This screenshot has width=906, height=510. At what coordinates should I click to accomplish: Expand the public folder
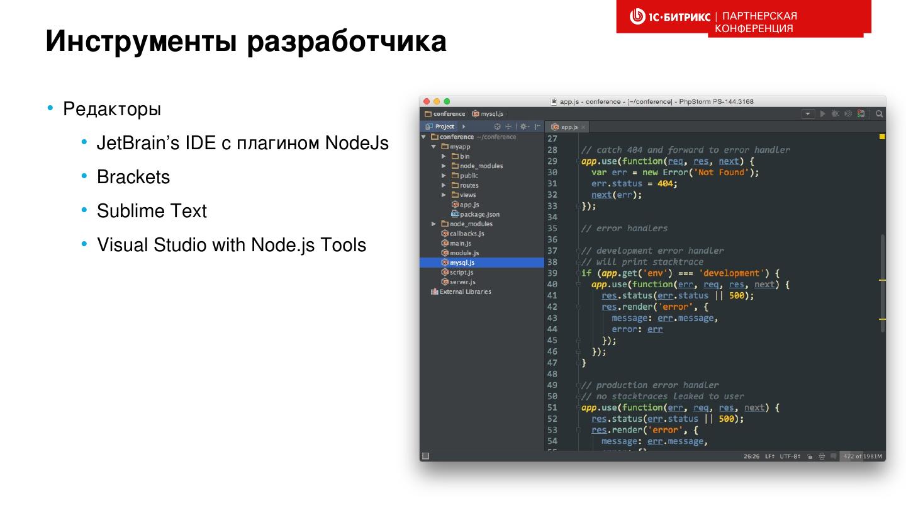[444, 176]
